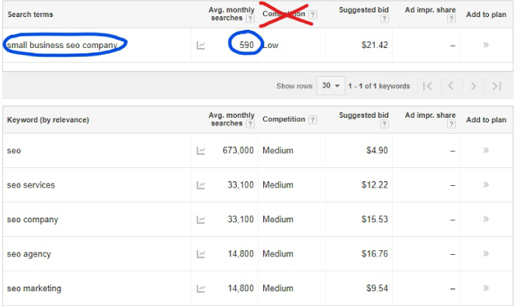
Task: Click the seo keyword row text
Action: pyautogui.click(x=14, y=151)
